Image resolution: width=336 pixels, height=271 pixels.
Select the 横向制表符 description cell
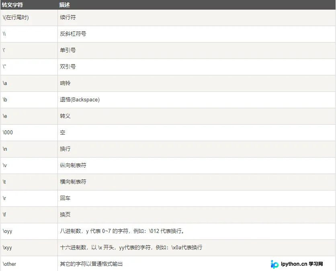click(x=197, y=182)
